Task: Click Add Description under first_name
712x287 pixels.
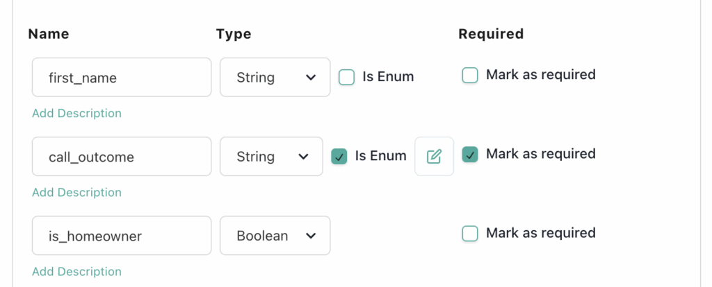Action: (76, 113)
